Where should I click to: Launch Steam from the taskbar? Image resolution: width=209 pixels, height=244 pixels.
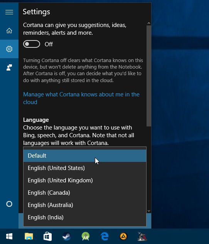click(x=67, y=236)
